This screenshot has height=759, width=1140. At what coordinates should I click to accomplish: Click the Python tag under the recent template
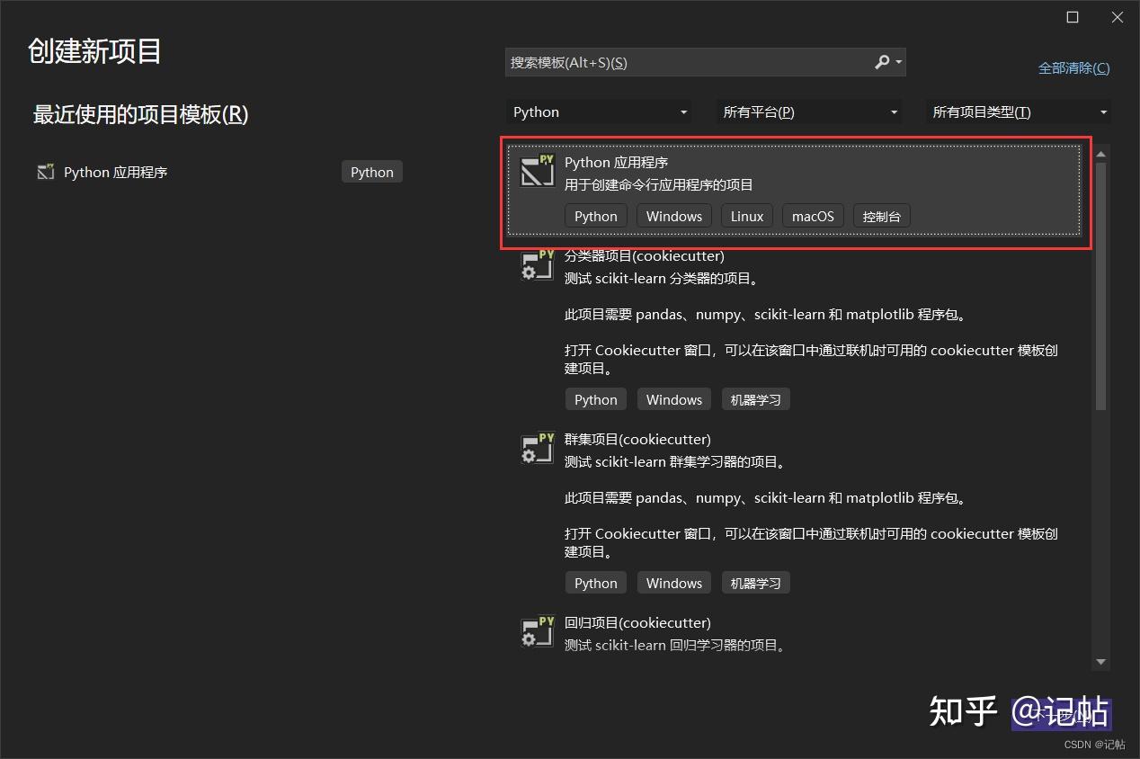(371, 171)
